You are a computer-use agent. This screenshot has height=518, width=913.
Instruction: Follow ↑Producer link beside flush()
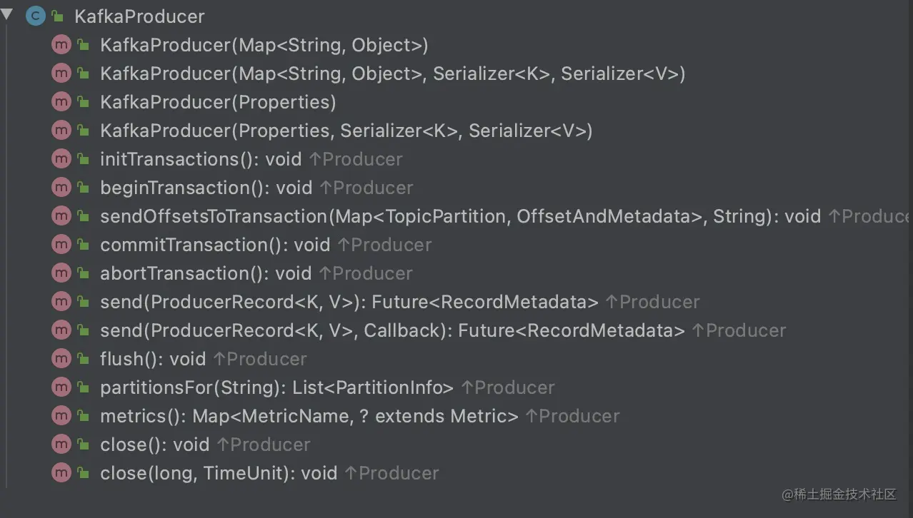click(260, 359)
